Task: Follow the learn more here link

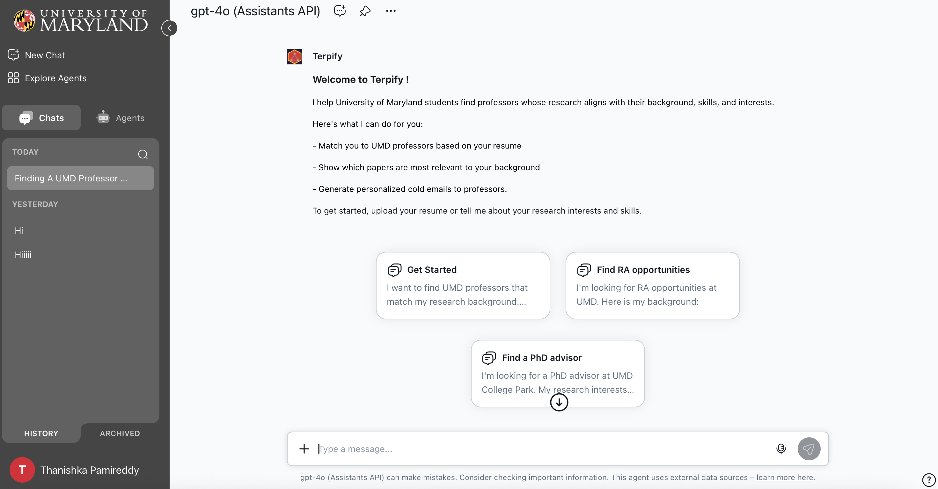Action: pos(784,477)
